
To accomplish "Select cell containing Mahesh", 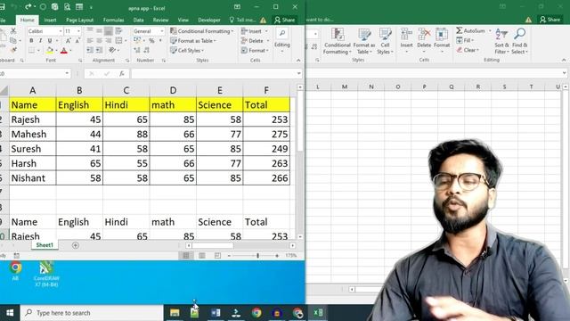I will pyautogui.click(x=33, y=134).
